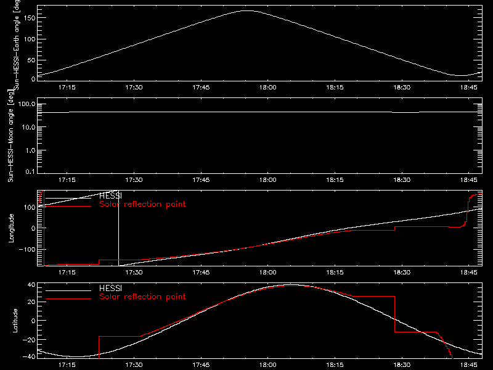Click red legend line in Longitude plot
Viewport: 493px width, 370px height.
pyautogui.click(x=68, y=207)
